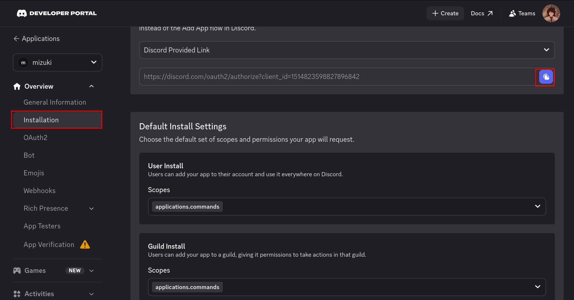This screenshot has height=300, width=574.
Task: Click the back arrow beside Applications
Action: 17,39
